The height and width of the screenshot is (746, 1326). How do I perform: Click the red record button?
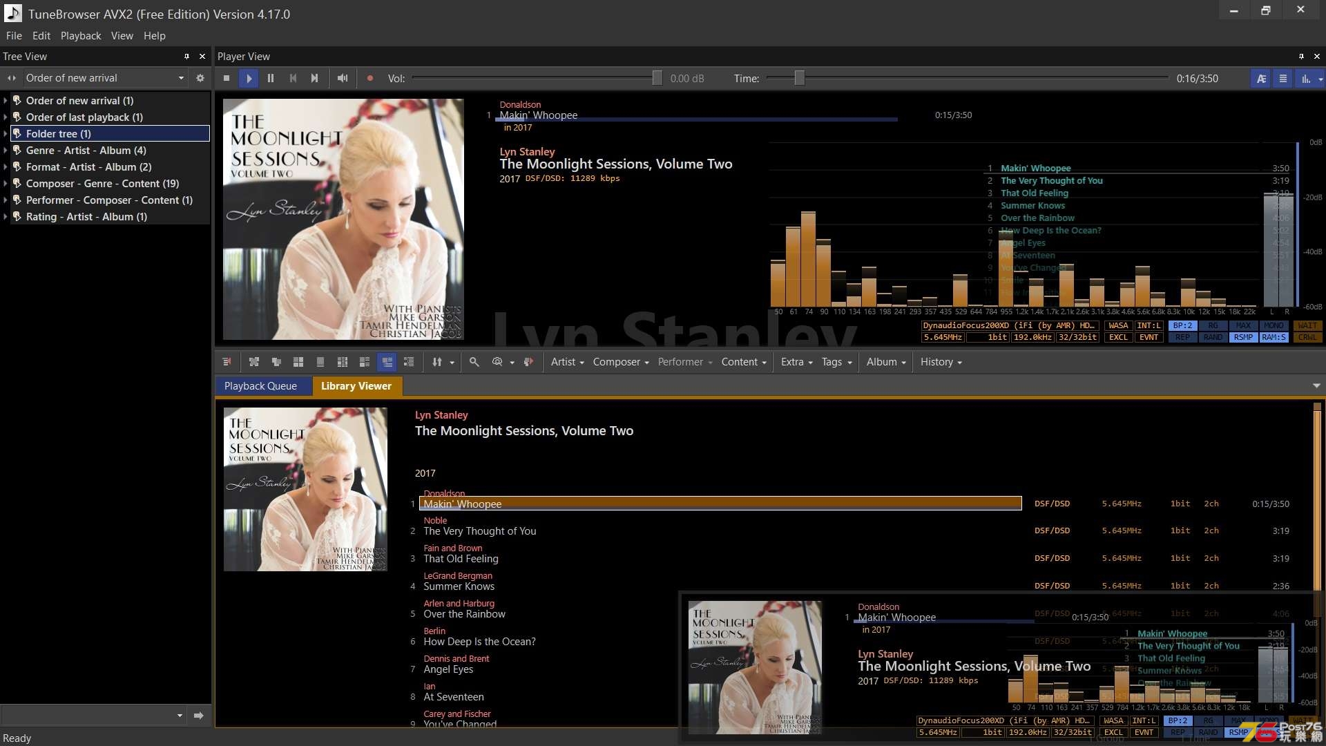coord(370,79)
